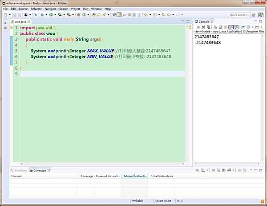
Task: Switch to the Problems tab
Action: click(19, 170)
